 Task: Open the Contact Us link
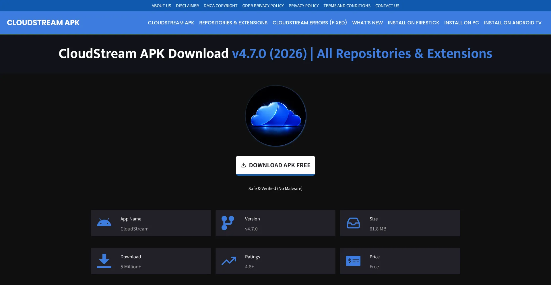(x=387, y=6)
